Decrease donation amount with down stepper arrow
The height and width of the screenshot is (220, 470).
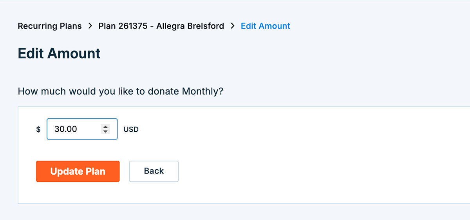105,132
